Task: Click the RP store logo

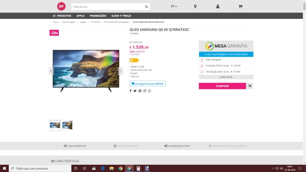Action: pyautogui.click(x=61, y=6)
